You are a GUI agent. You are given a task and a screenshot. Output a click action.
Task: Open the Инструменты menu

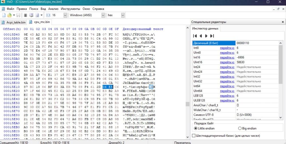(x=70, y=9)
